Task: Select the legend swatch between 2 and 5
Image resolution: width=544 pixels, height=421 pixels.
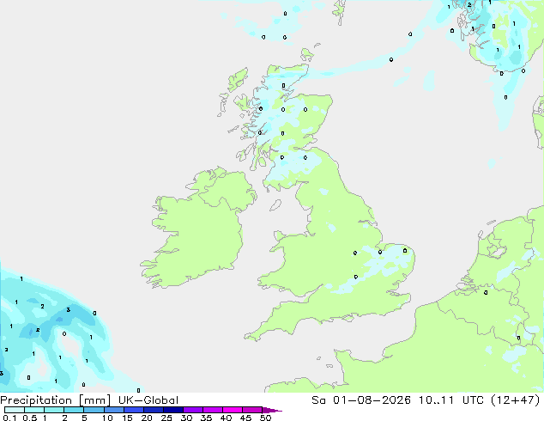Action: tap(74, 410)
